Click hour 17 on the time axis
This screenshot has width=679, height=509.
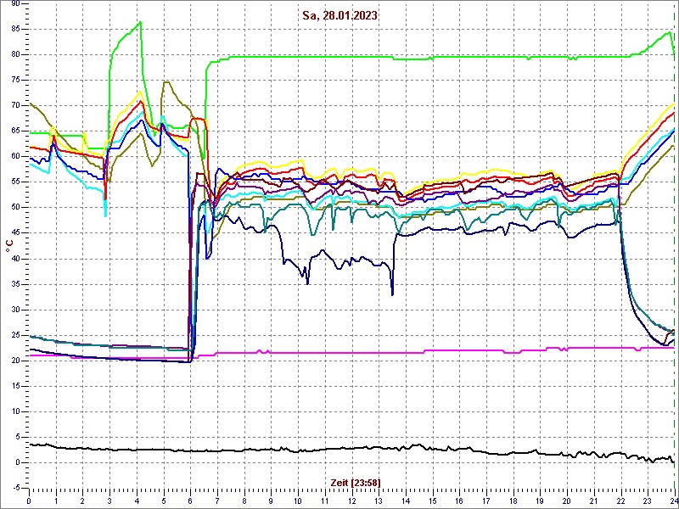(486, 499)
